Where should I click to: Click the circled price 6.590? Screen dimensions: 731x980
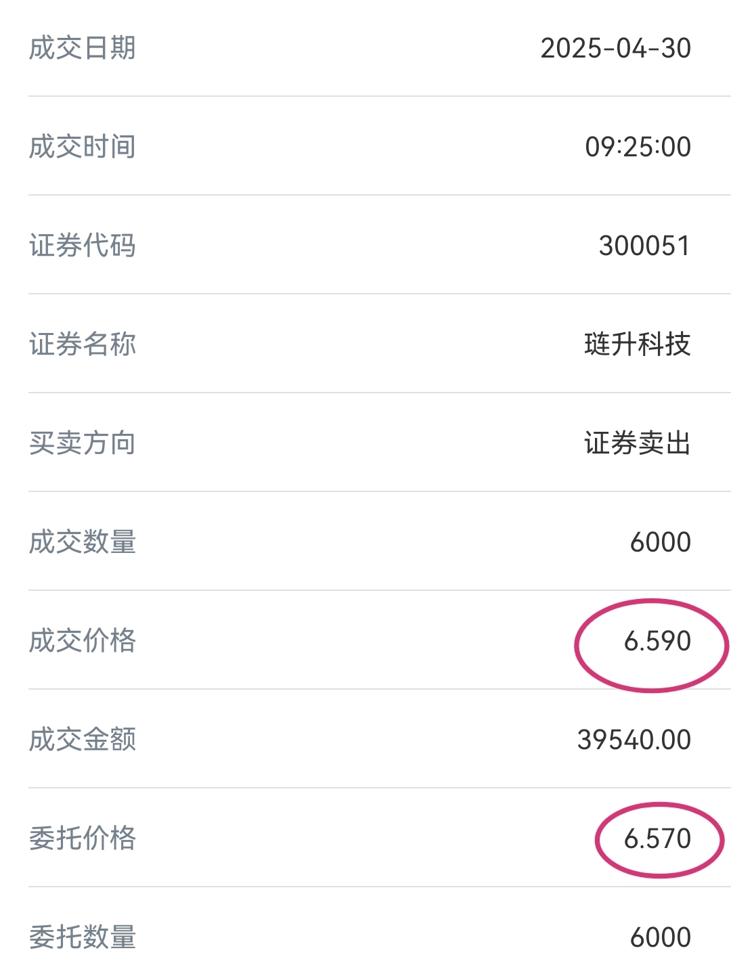(x=657, y=641)
